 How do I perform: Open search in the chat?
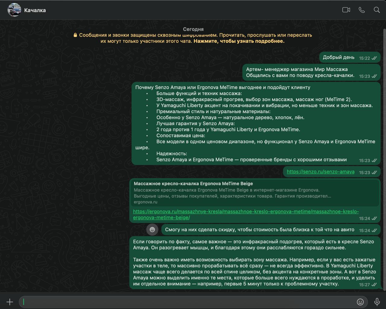[x=377, y=10]
